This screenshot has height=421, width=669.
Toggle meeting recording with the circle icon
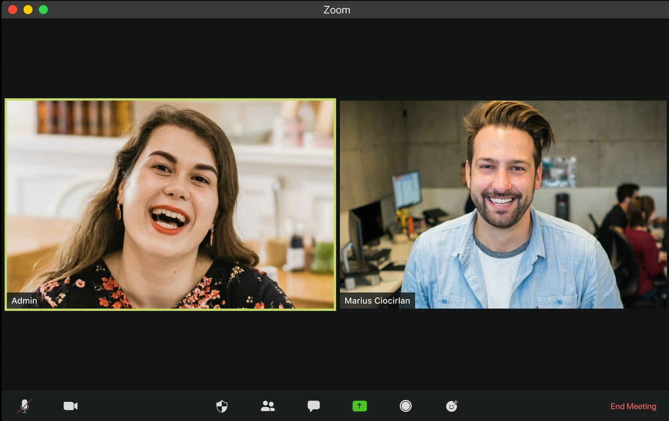coord(406,406)
